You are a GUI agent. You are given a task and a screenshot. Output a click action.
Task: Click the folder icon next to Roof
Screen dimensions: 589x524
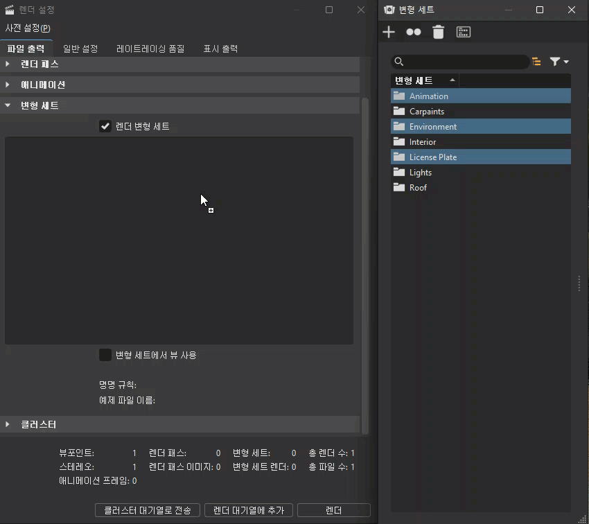pos(399,187)
